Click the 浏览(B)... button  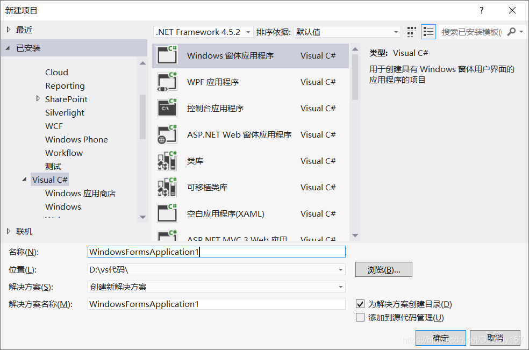[x=384, y=270]
